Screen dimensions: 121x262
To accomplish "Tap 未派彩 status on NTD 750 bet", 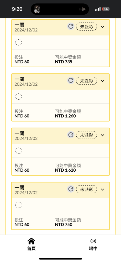I will click(87, 189).
